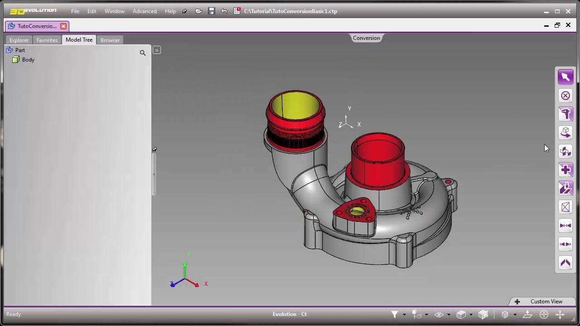Toggle the eye visibility icon in status bar
The width and height of the screenshot is (580, 326).
(439, 315)
